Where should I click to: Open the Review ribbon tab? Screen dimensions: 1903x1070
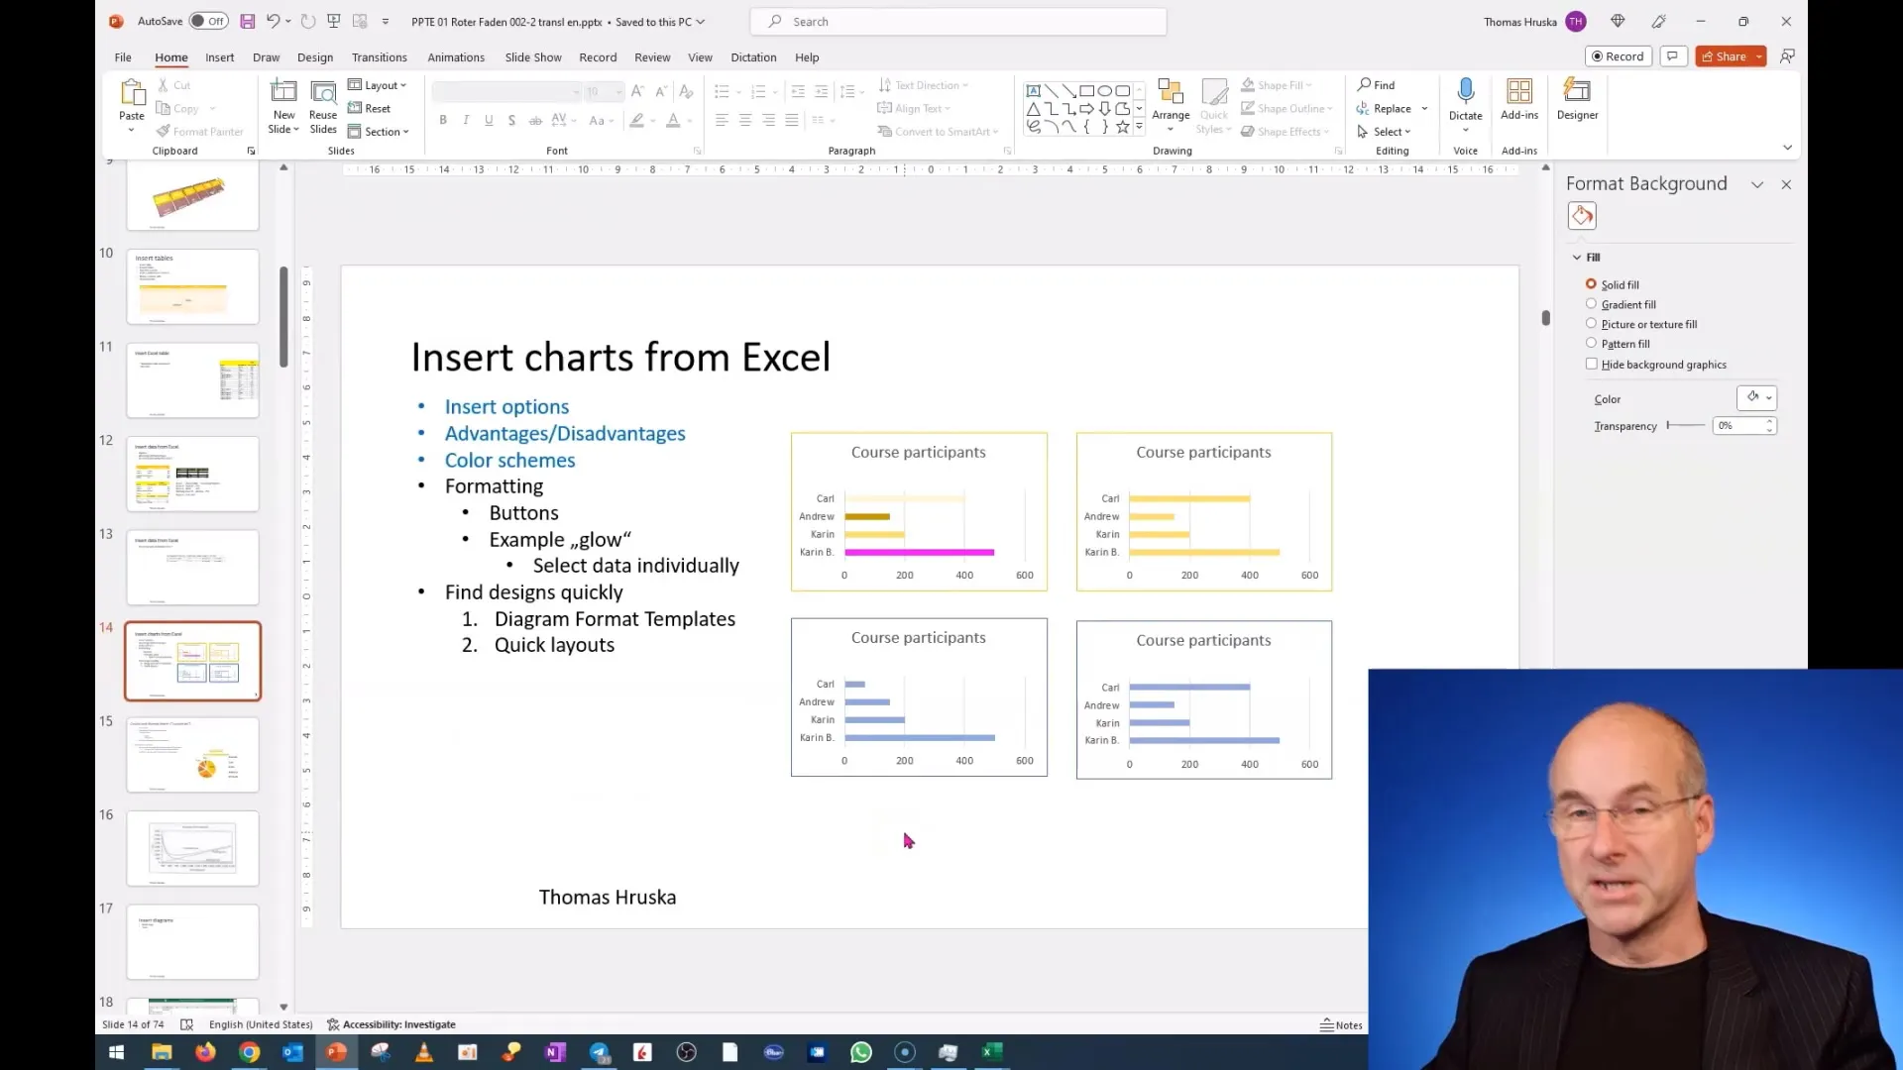tap(651, 57)
